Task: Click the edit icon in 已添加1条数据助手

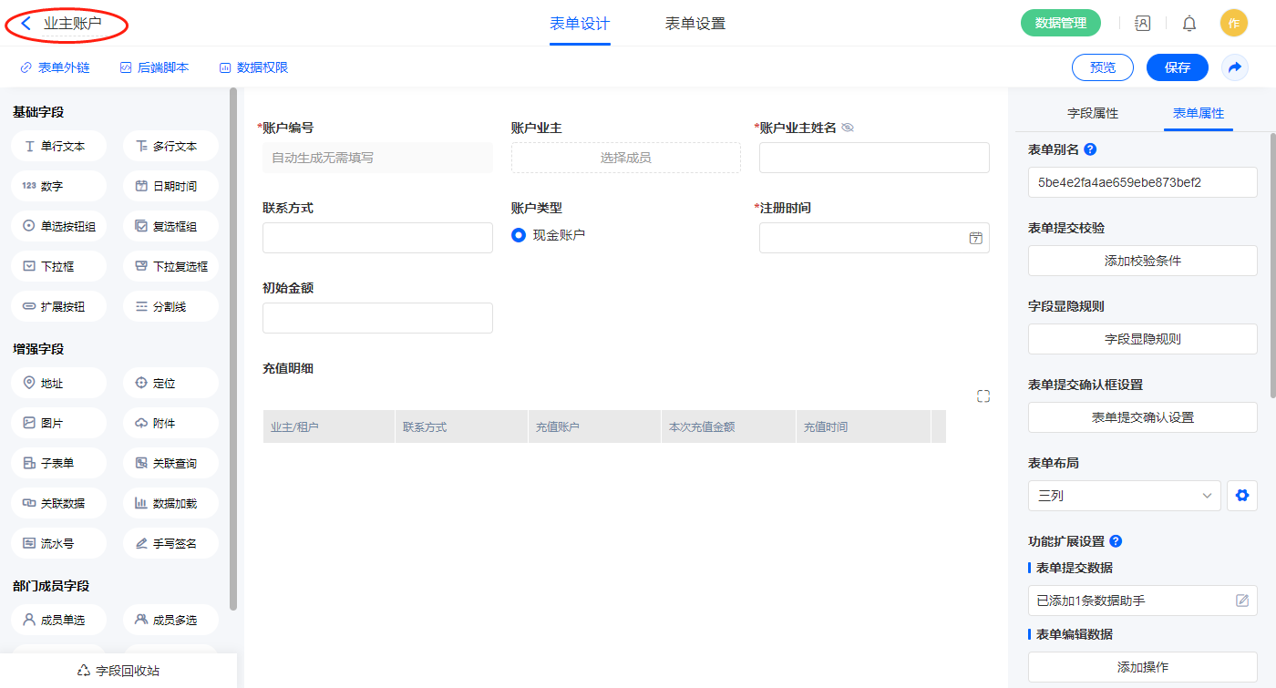Action: tap(1241, 601)
